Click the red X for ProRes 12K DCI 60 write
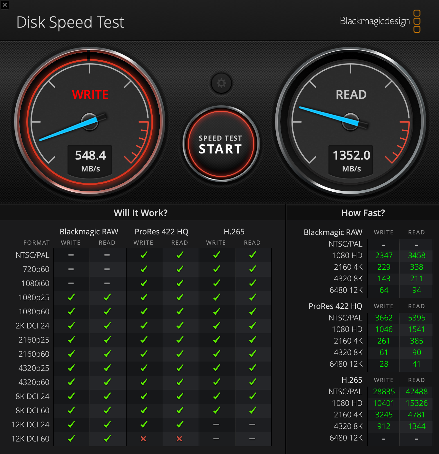Screen dimensions: 439x454 (143, 439)
